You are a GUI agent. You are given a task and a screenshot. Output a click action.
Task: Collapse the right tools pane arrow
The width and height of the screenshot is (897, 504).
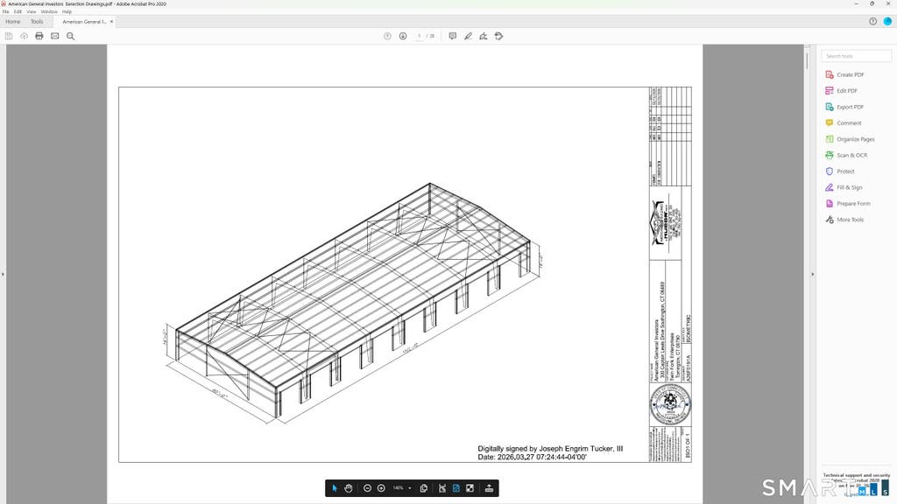coord(812,274)
